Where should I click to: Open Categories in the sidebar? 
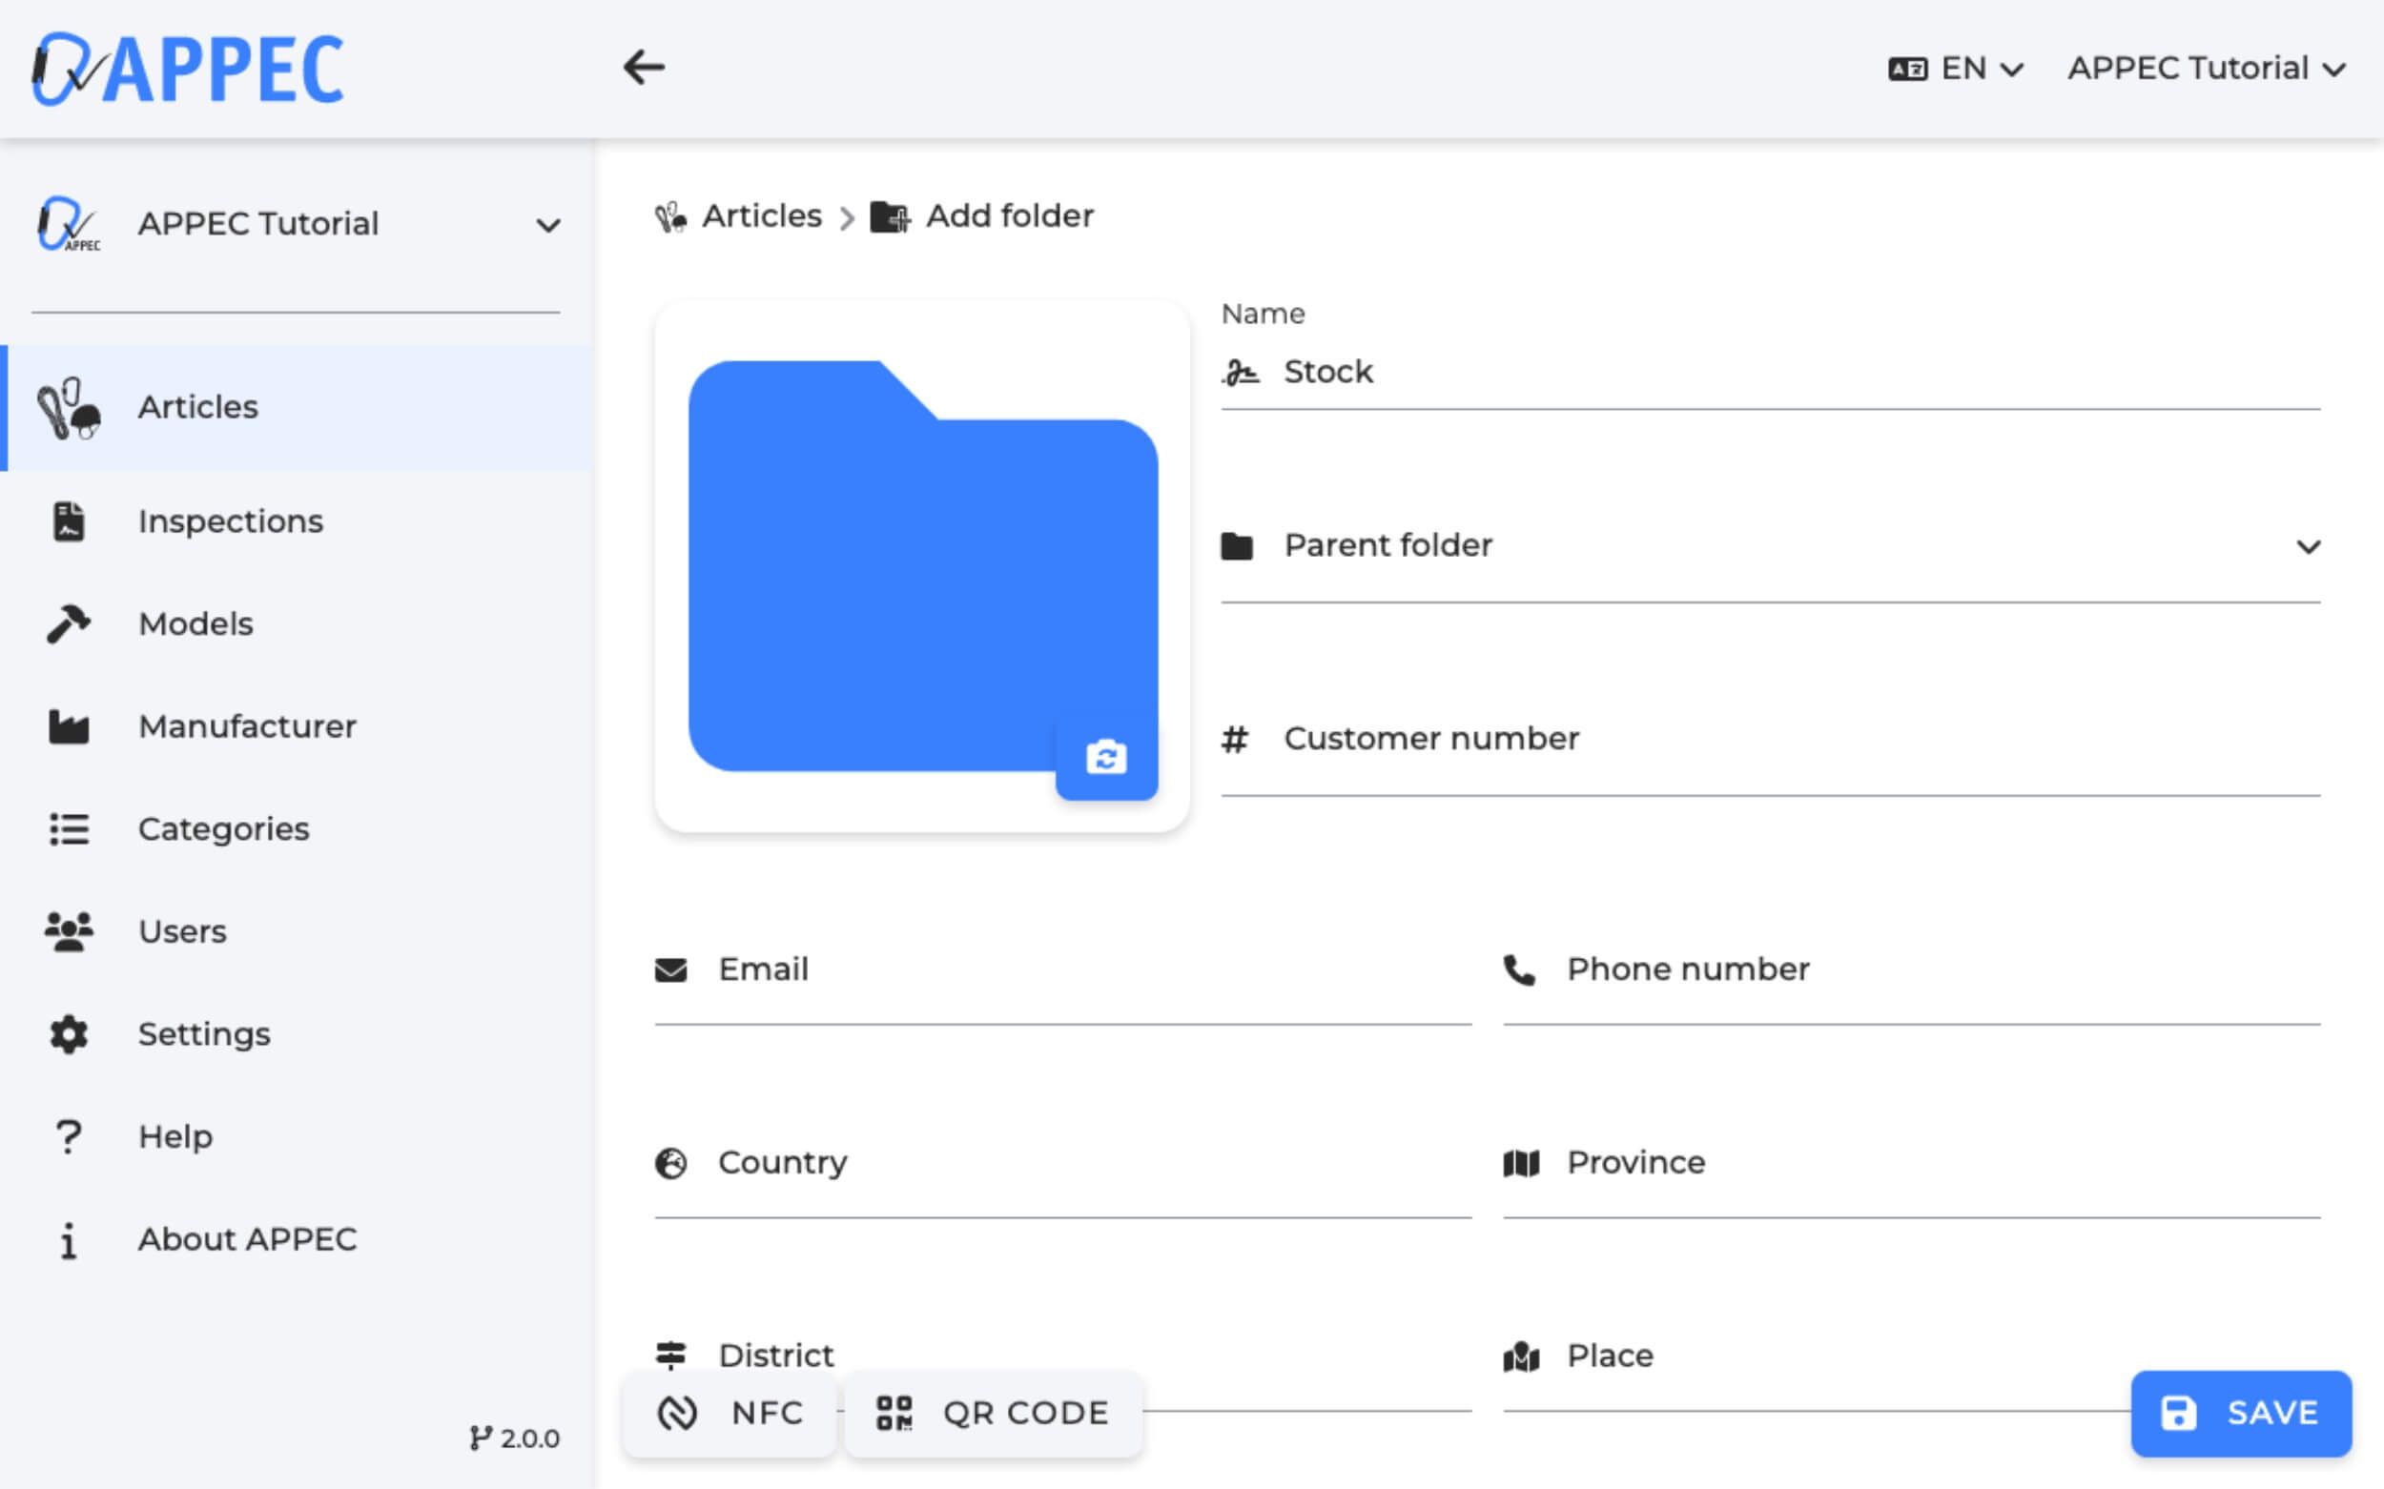pos(224,829)
